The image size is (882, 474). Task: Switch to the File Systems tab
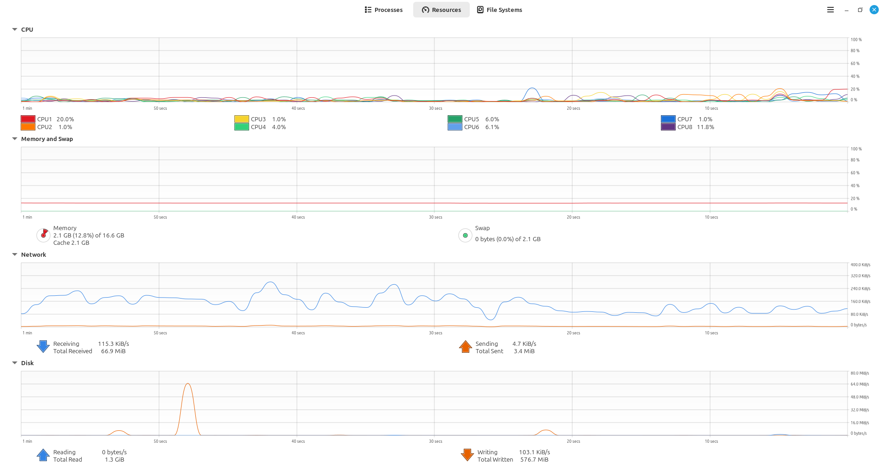(499, 10)
